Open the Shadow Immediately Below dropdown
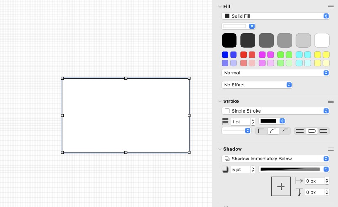338x207 pixels. tap(275, 159)
